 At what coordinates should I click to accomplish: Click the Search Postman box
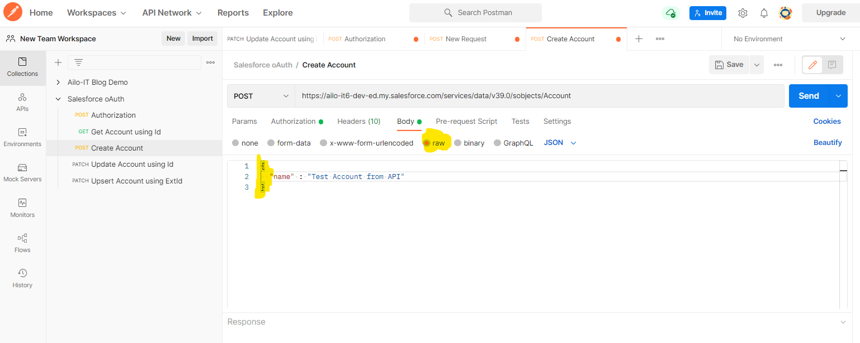pos(475,12)
